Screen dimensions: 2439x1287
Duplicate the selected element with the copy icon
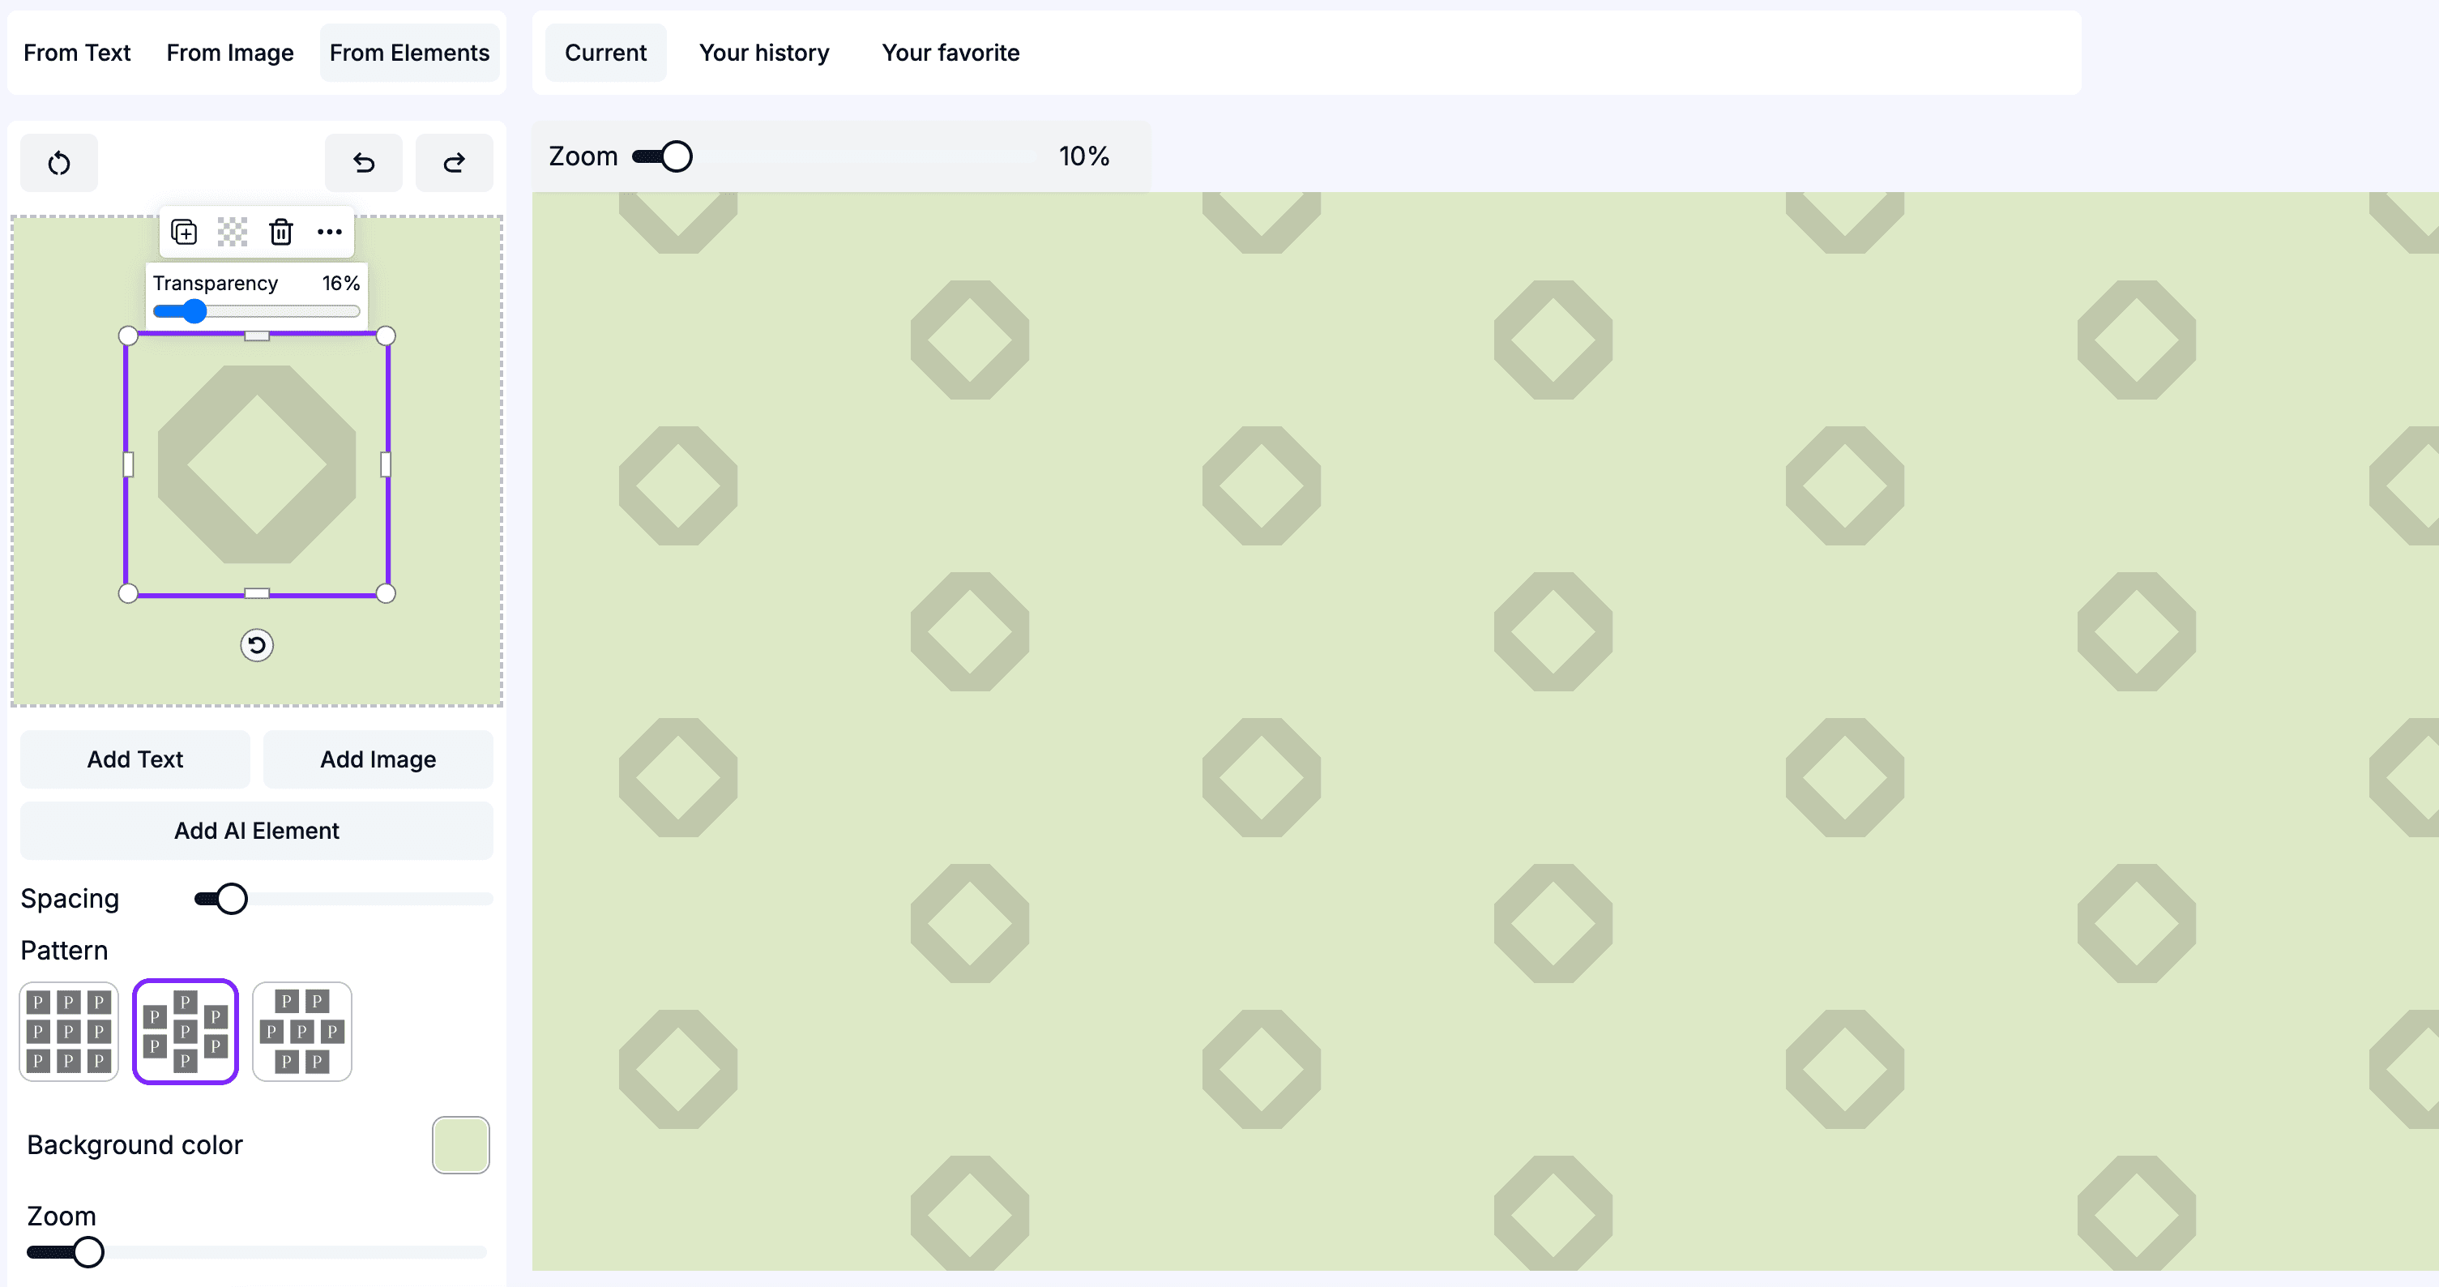click(x=184, y=232)
